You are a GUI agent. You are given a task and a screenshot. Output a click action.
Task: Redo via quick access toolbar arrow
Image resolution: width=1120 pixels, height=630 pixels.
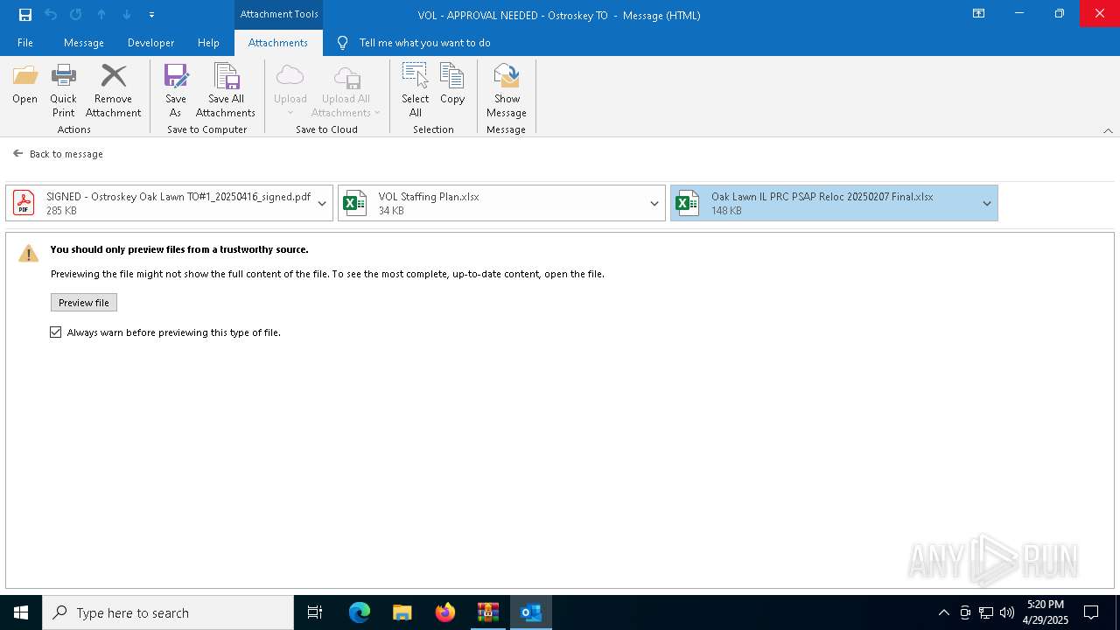(75, 14)
